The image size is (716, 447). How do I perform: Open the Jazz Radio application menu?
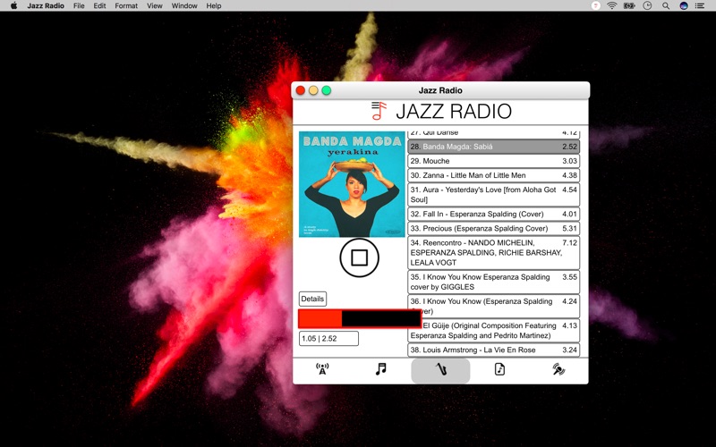click(46, 5)
